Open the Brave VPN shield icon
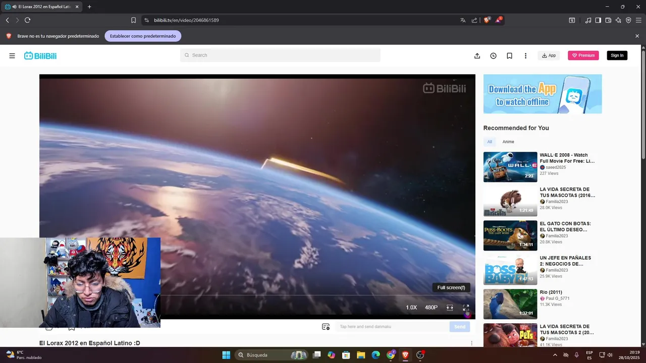Screen dimensions: 646x363 pyautogui.click(x=628, y=20)
